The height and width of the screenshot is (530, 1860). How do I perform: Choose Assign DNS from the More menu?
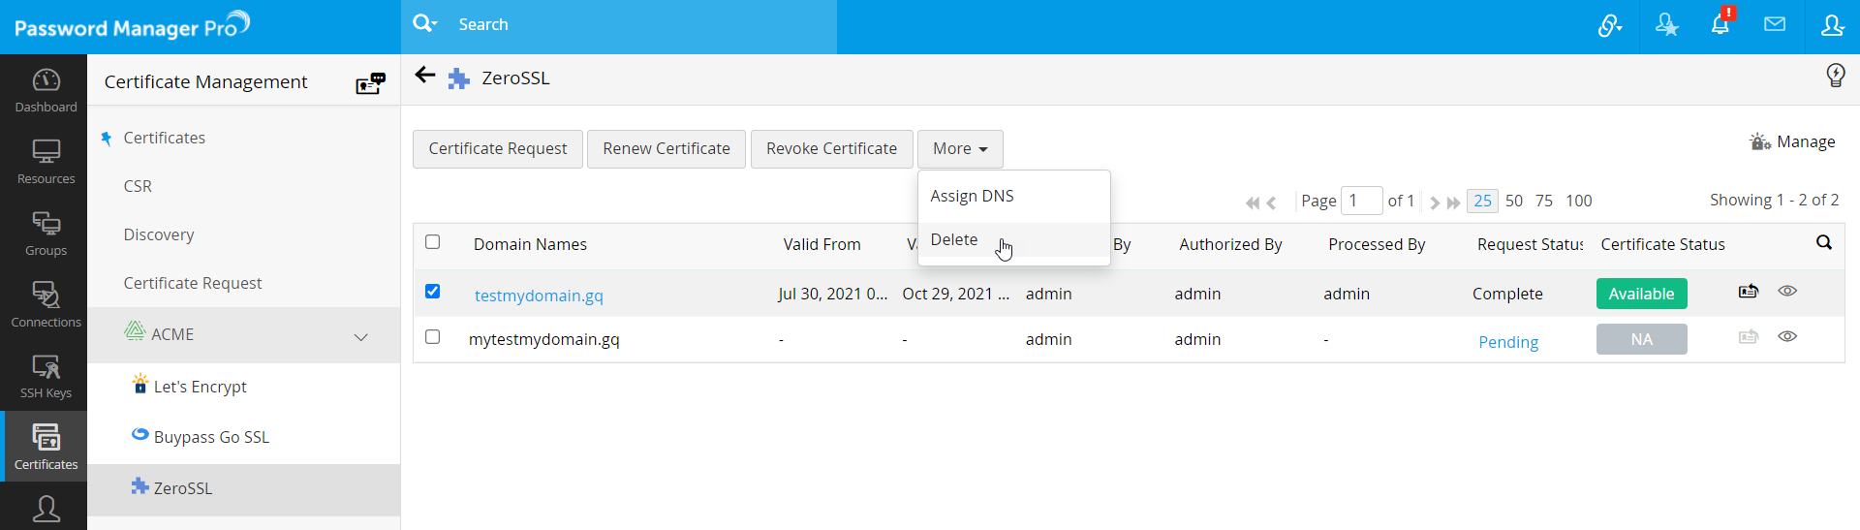(x=972, y=197)
